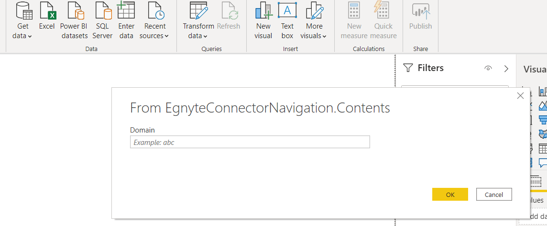Insert a New visual

[x=263, y=21]
